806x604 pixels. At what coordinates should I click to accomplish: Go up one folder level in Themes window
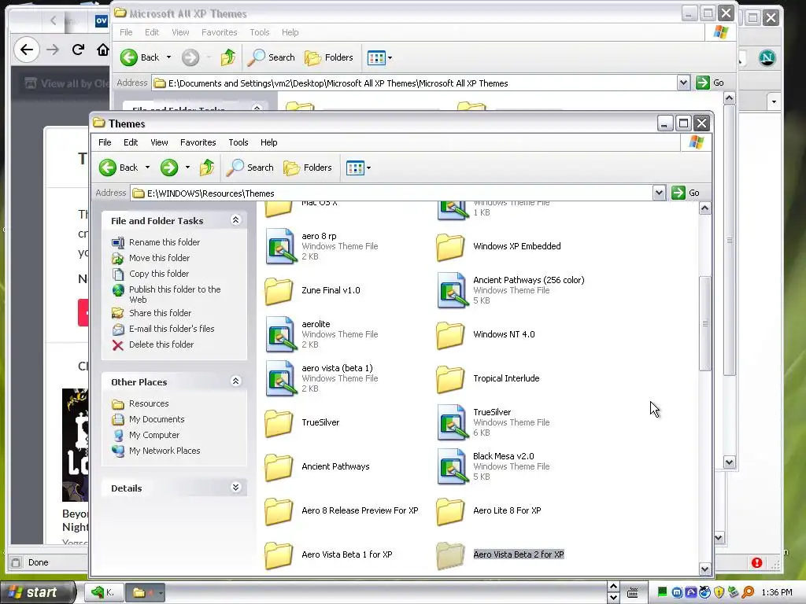pyautogui.click(x=207, y=168)
